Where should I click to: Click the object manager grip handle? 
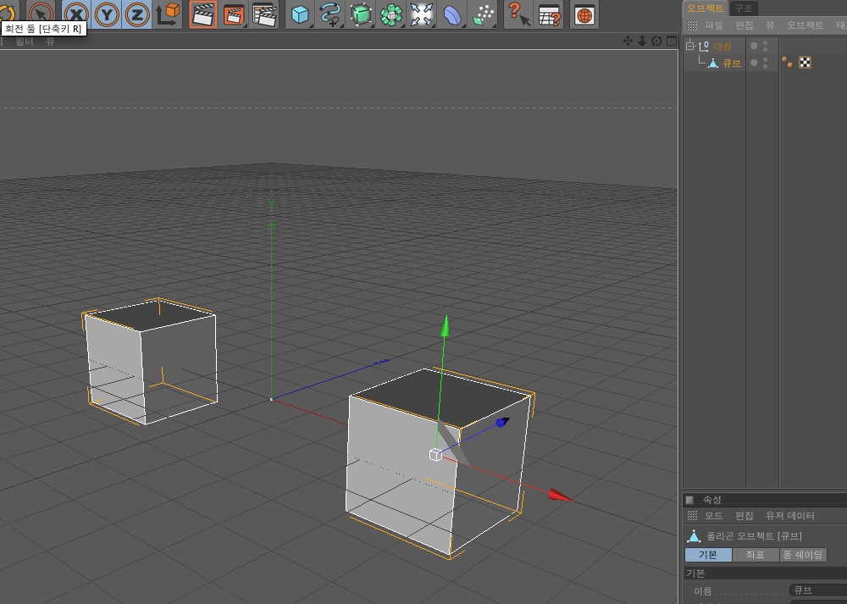tap(692, 25)
